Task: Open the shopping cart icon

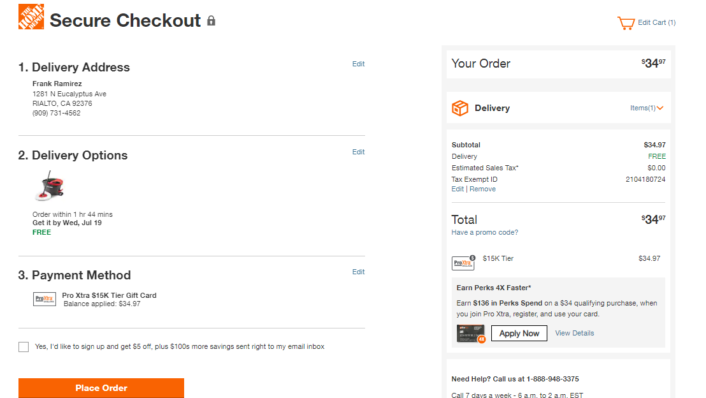Action: (626, 23)
